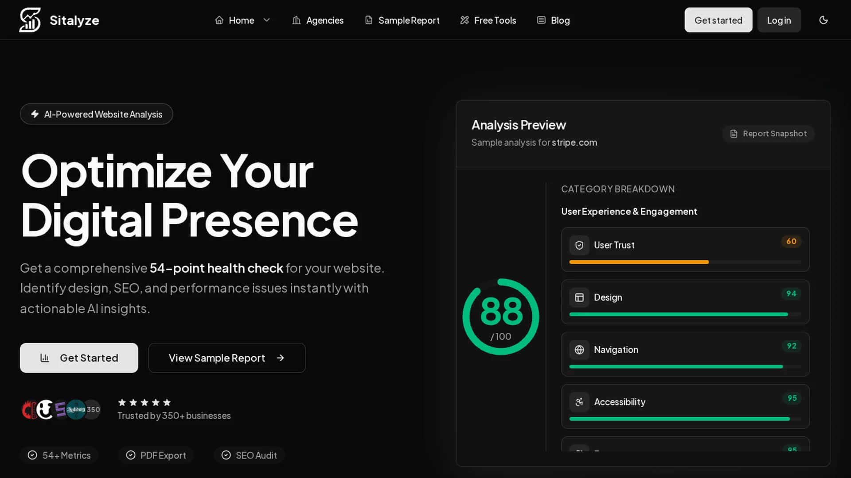
Task: Expand the Home menu chevron
Action: (x=266, y=20)
